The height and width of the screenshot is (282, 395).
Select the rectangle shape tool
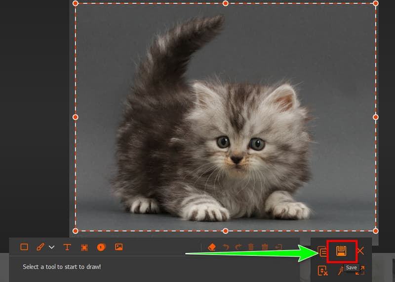pyautogui.click(x=24, y=247)
